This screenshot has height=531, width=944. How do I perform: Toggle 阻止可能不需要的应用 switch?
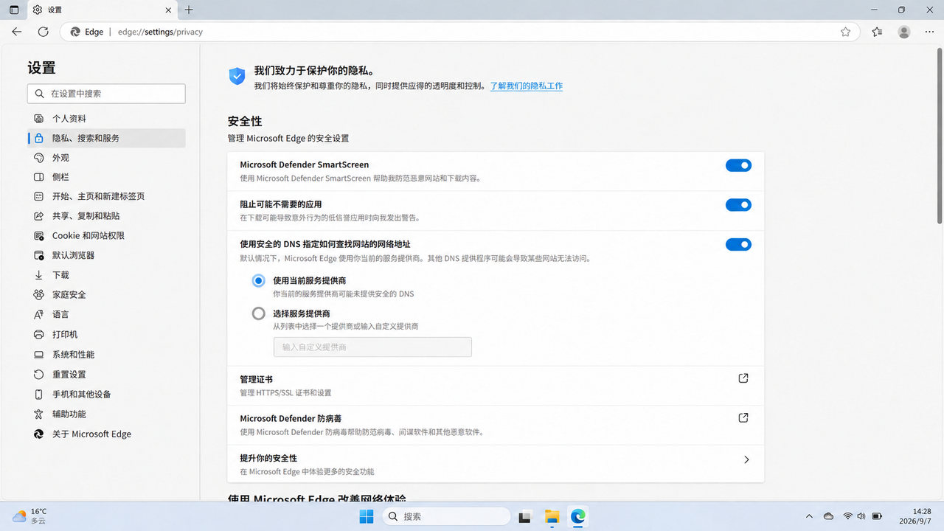tap(738, 205)
